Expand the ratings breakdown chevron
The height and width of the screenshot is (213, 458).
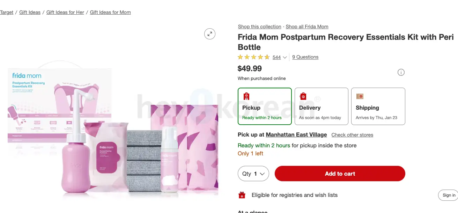285,57
